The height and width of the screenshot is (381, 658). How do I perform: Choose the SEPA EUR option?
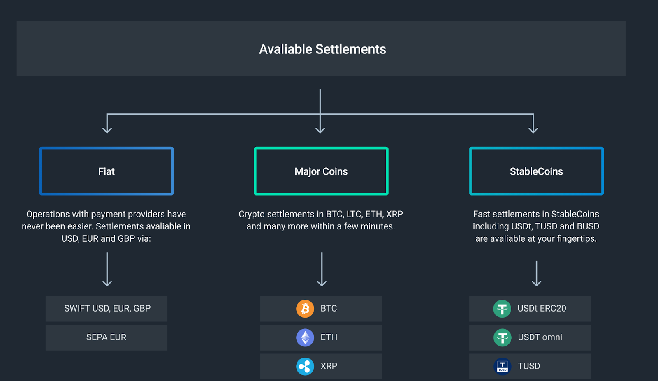(x=107, y=337)
